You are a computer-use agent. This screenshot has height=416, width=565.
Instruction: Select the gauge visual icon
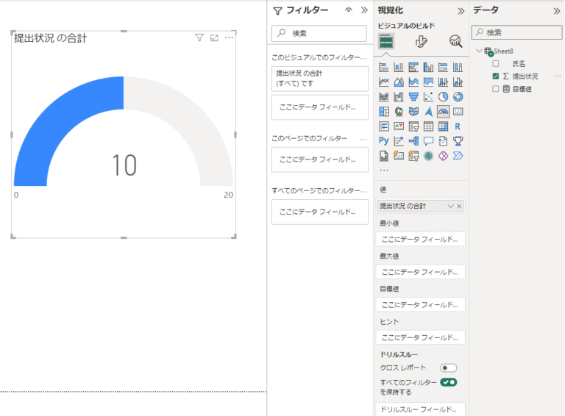tap(443, 111)
